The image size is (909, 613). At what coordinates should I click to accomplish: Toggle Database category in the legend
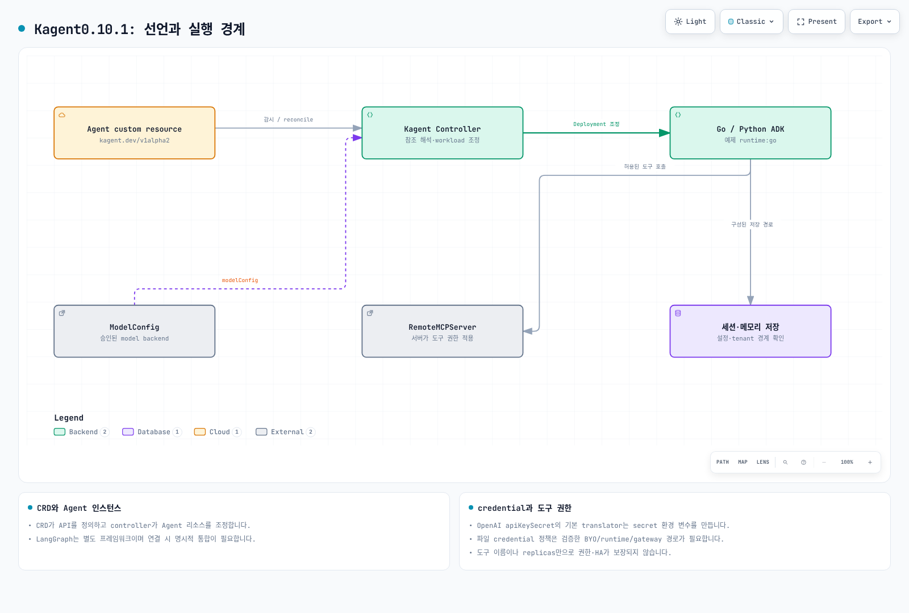pyautogui.click(x=152, y=432)
